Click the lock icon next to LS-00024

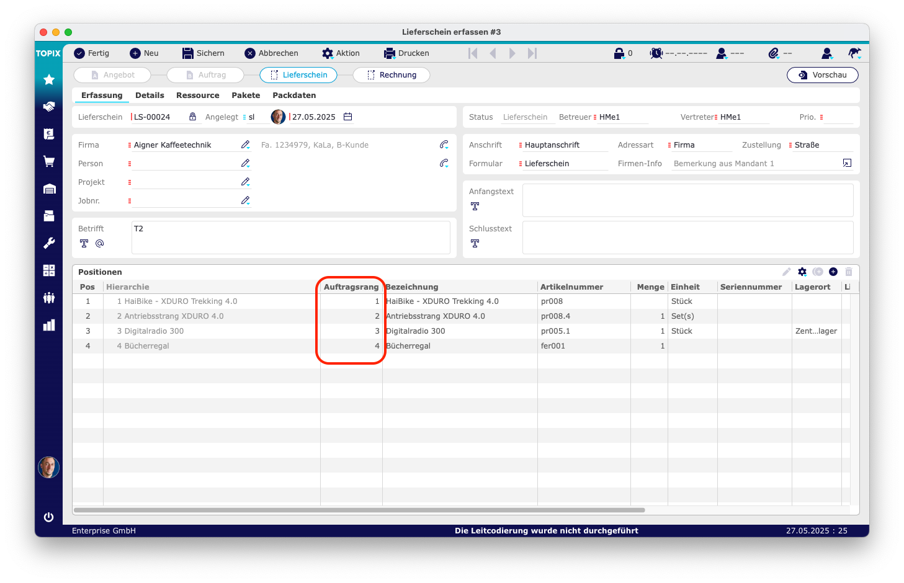192,117
